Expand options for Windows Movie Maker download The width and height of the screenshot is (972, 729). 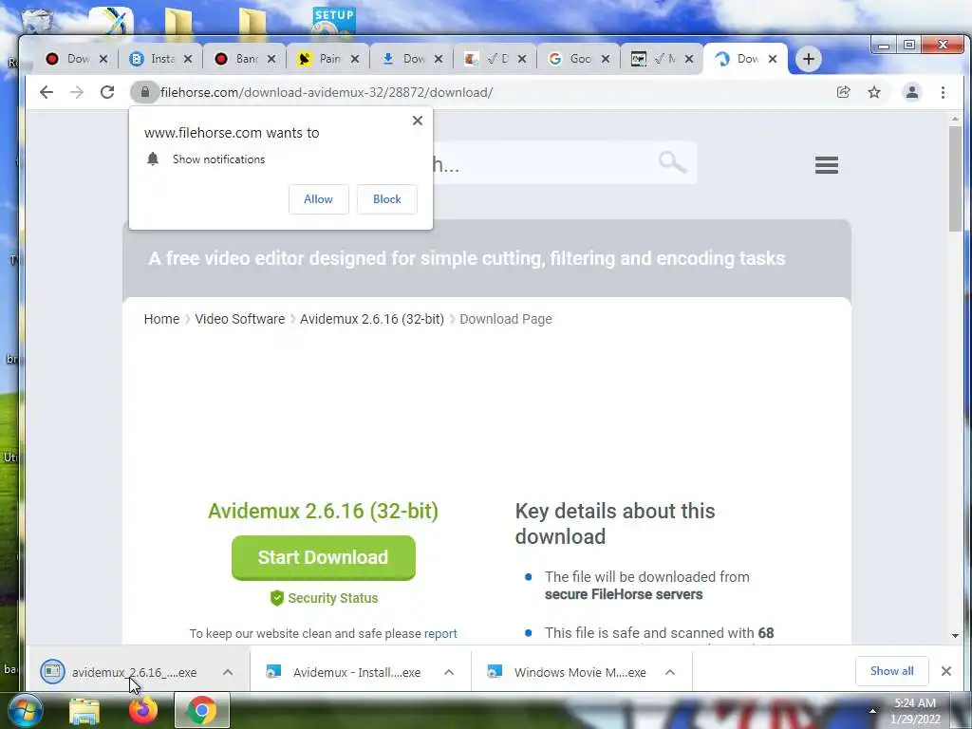coord(670,672)
